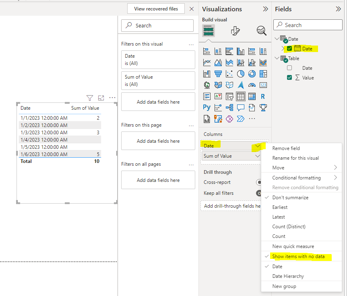Choose Date Hierarchy in the menu
This screenshot has height=296, width=347.
(288, 276)
